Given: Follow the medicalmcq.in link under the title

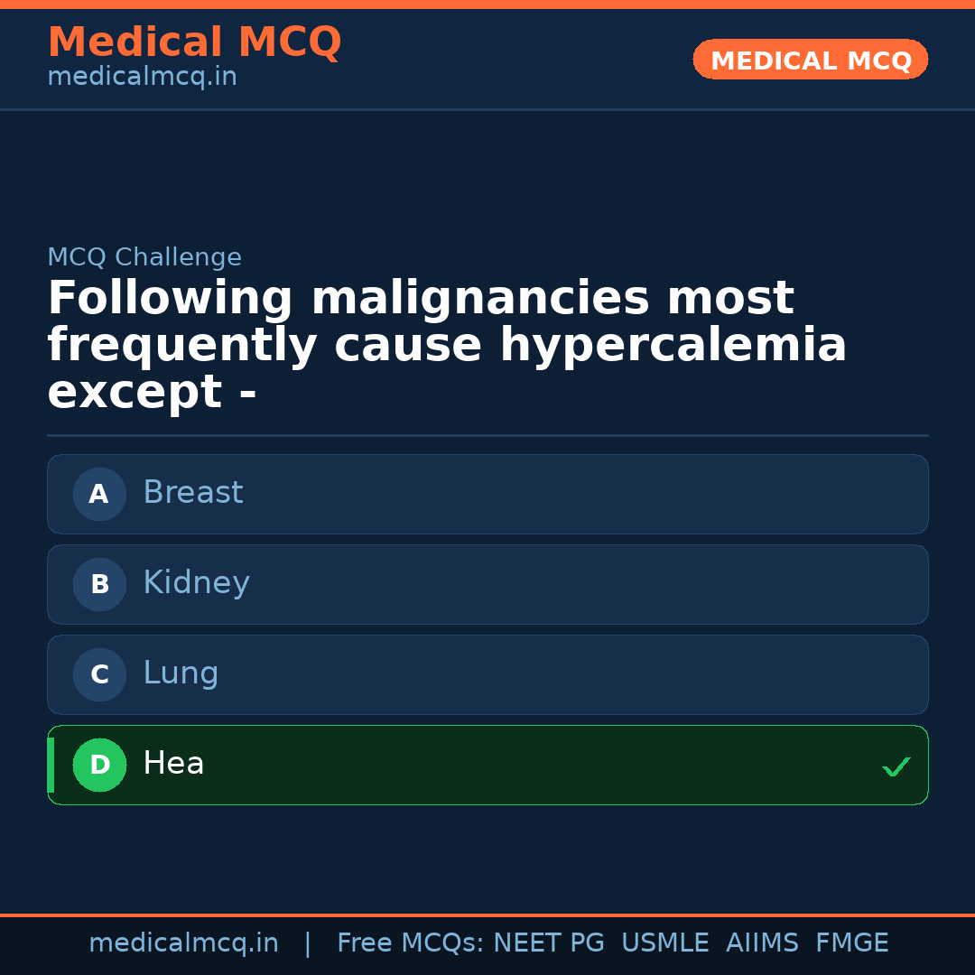Looking at the screenshot, I should click(x=142, y=77).
